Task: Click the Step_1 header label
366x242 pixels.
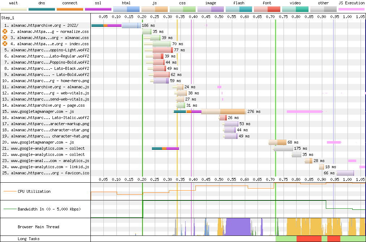Action: point(9,17)
